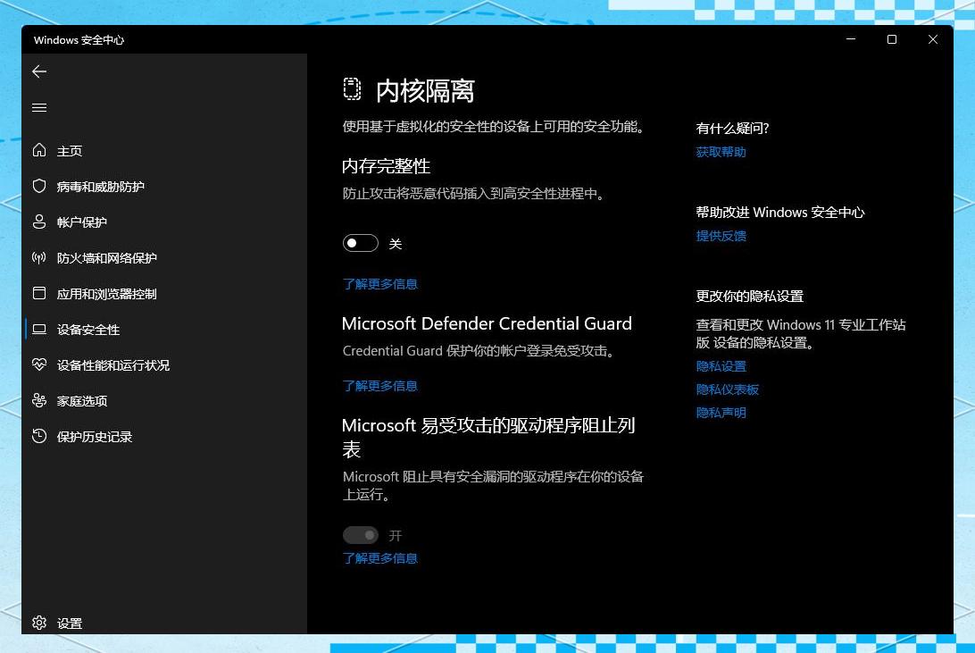Image resolution: width=975 pixels, height=653 pixels.
Task: Click 提供反馈 to improve Windows 安全中心
Action: 720,235
